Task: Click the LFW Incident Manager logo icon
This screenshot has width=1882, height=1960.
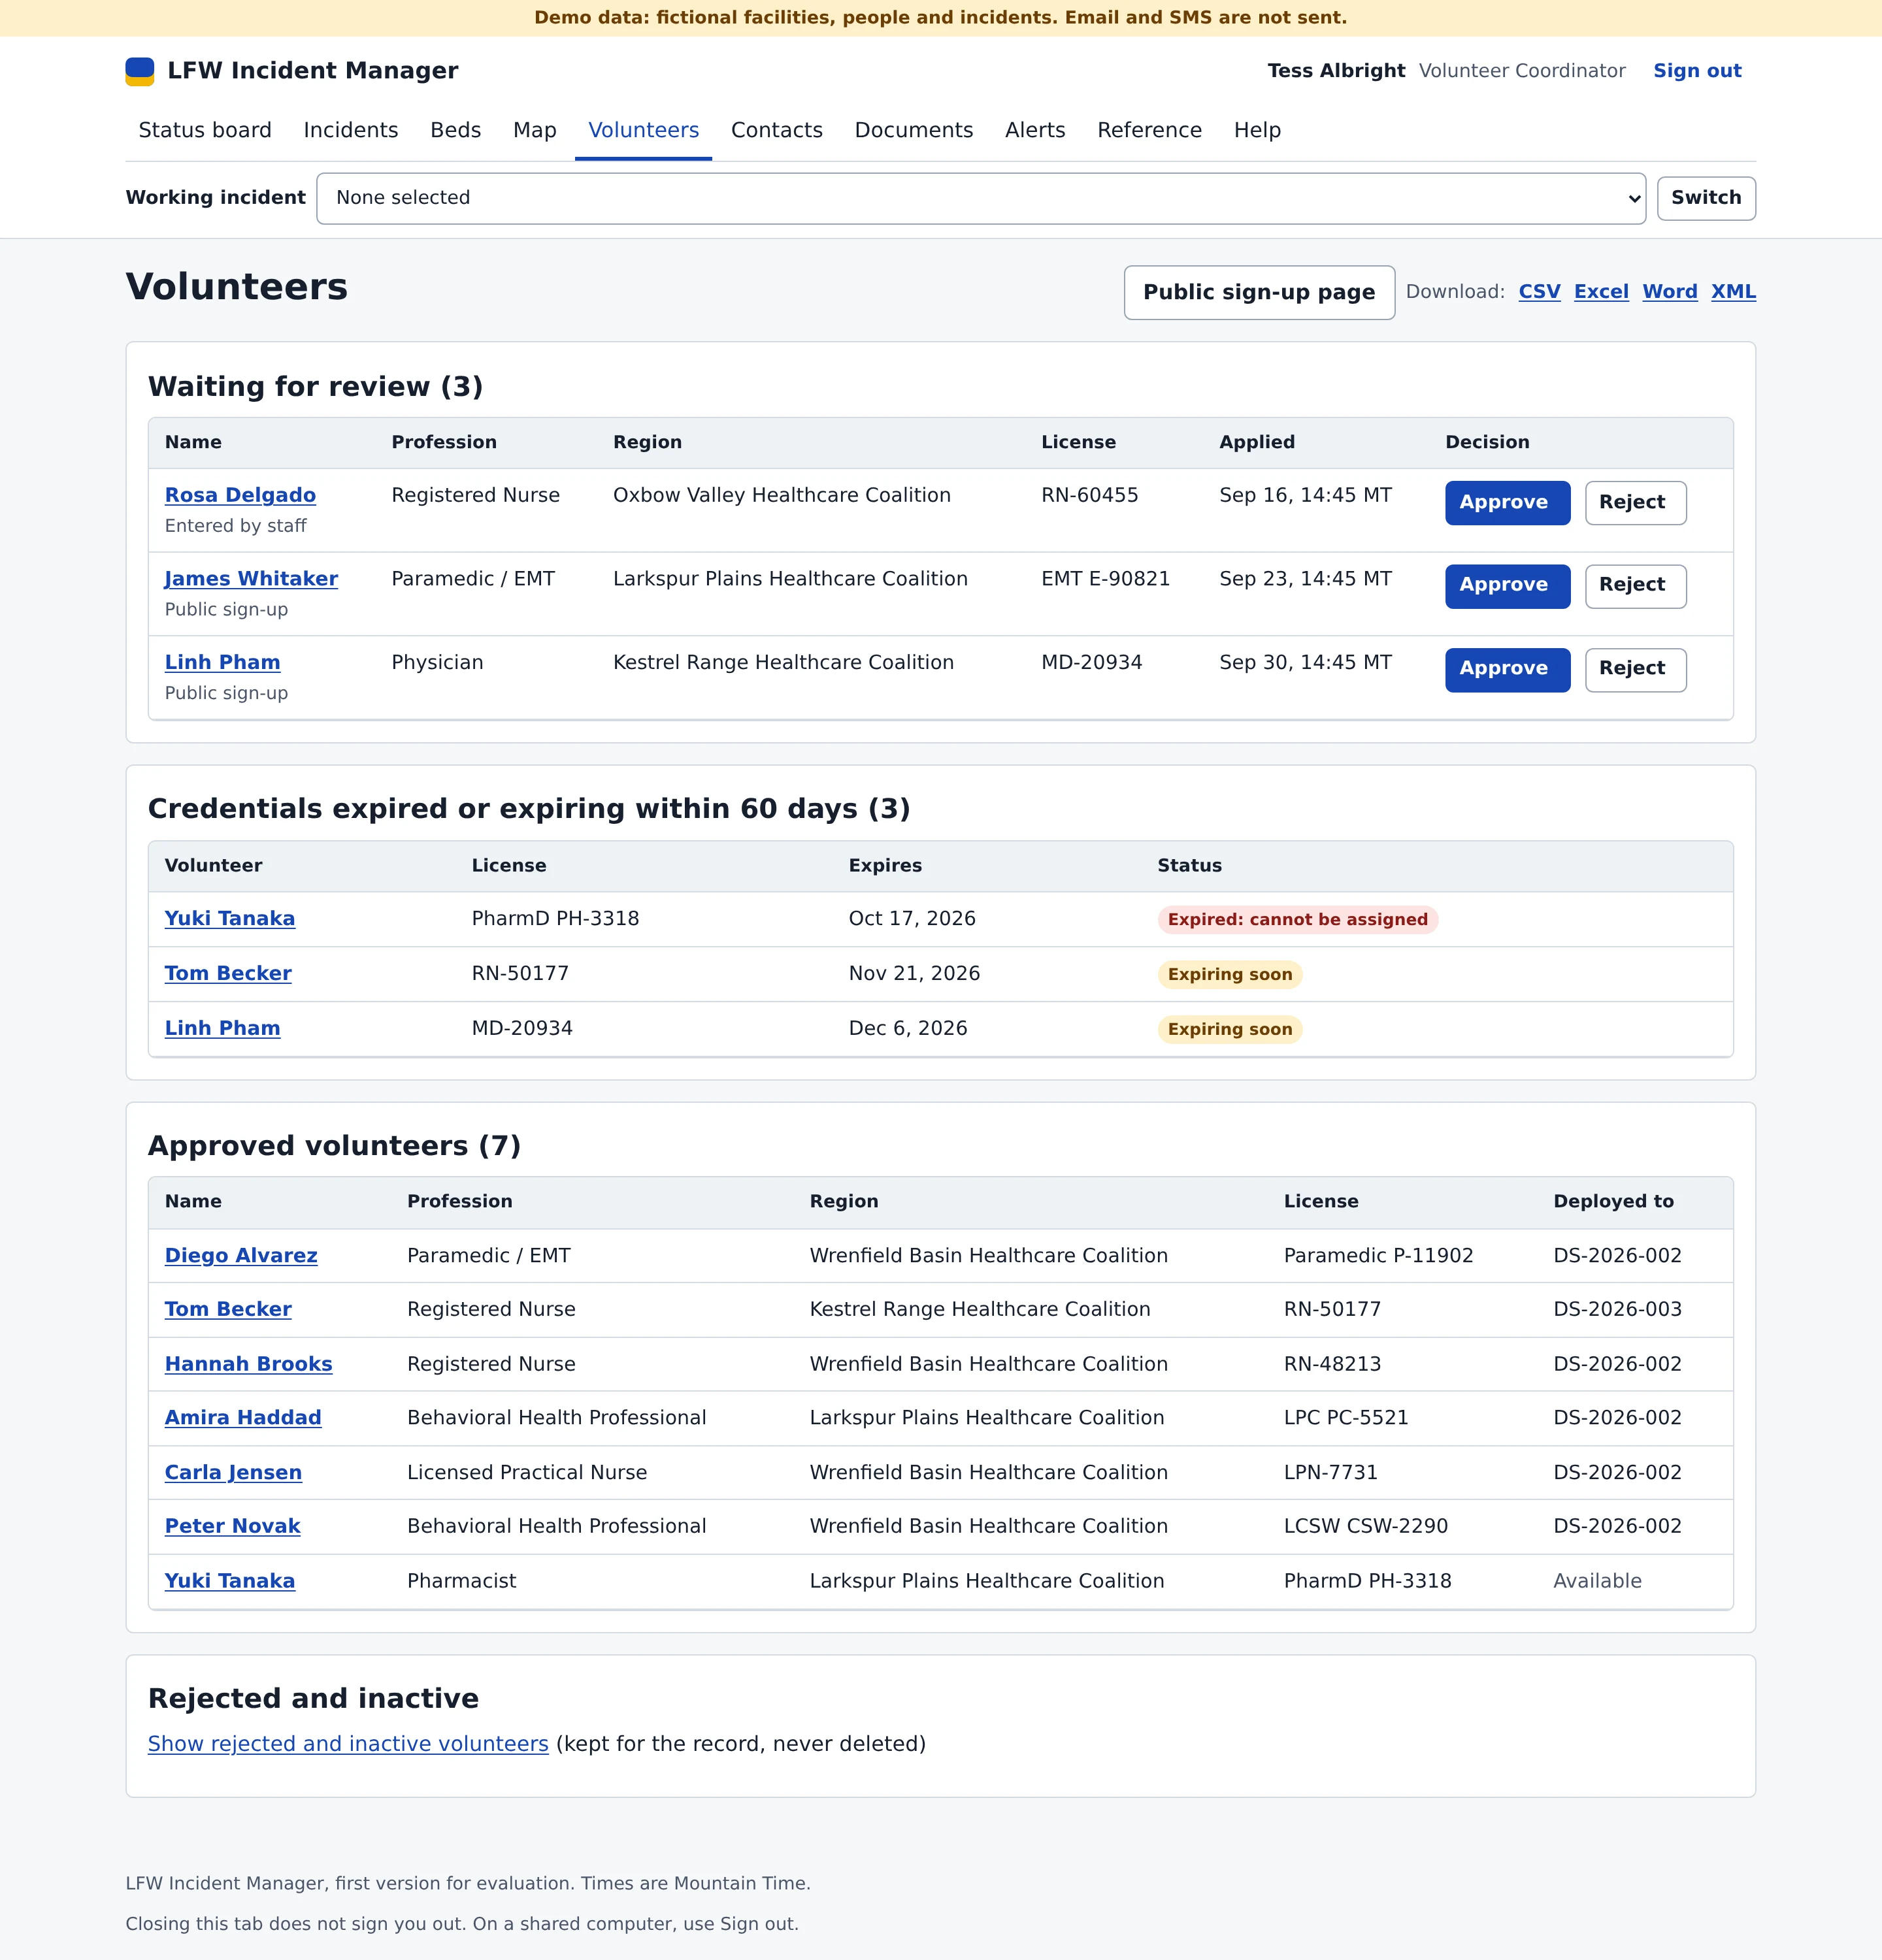Action: pos(140,71)
